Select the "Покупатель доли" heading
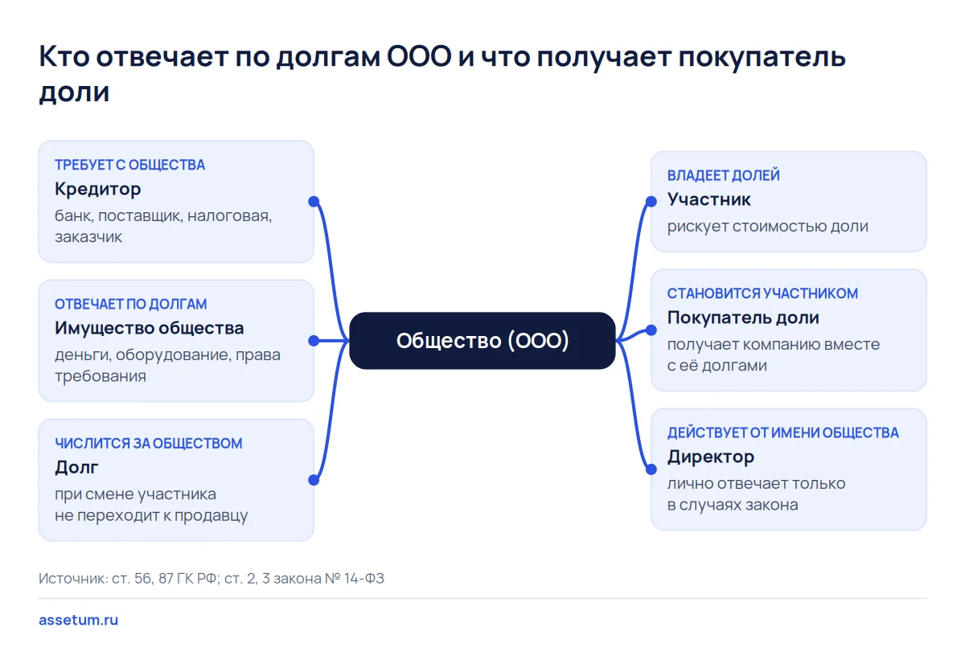 (743, 318)
